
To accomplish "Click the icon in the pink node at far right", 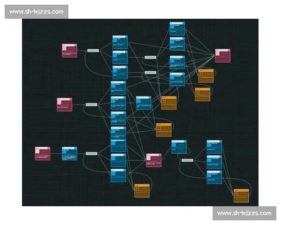I will tap(218, 53).
